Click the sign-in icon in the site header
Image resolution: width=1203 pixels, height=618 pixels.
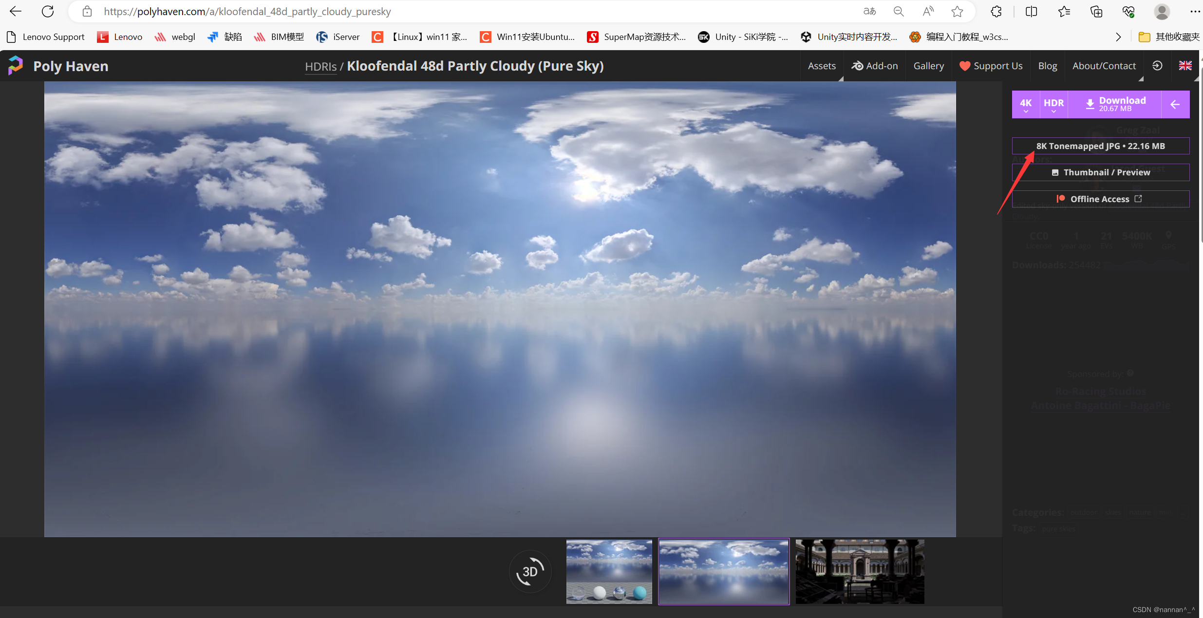(x=1158, y=65)
